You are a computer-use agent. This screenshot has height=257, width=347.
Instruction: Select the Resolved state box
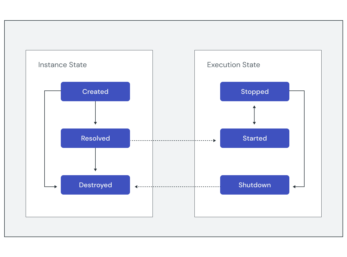click(95, 138)
